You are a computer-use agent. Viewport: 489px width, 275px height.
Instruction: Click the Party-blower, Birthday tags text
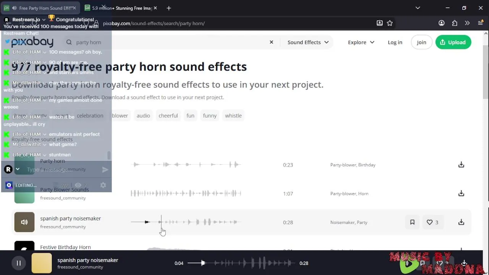pyautogui.click(x=353, y=165)
